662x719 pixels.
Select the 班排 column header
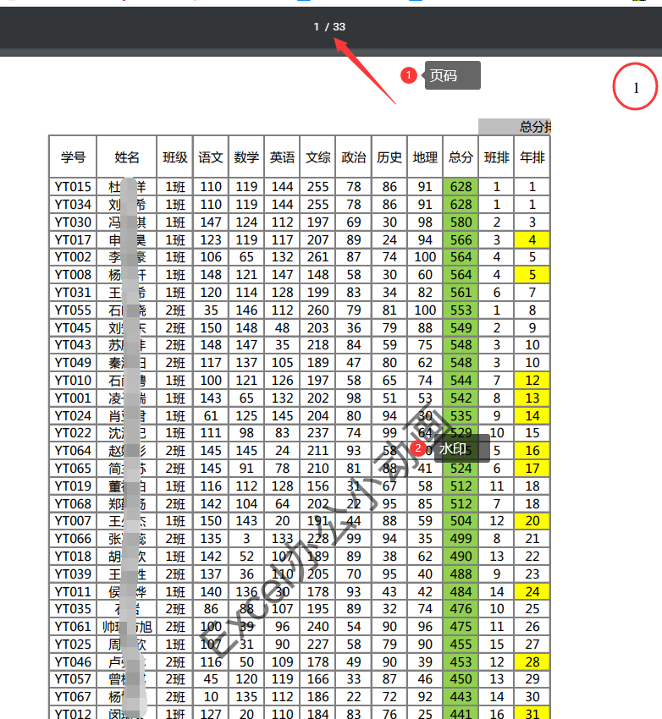pos(496,157)
